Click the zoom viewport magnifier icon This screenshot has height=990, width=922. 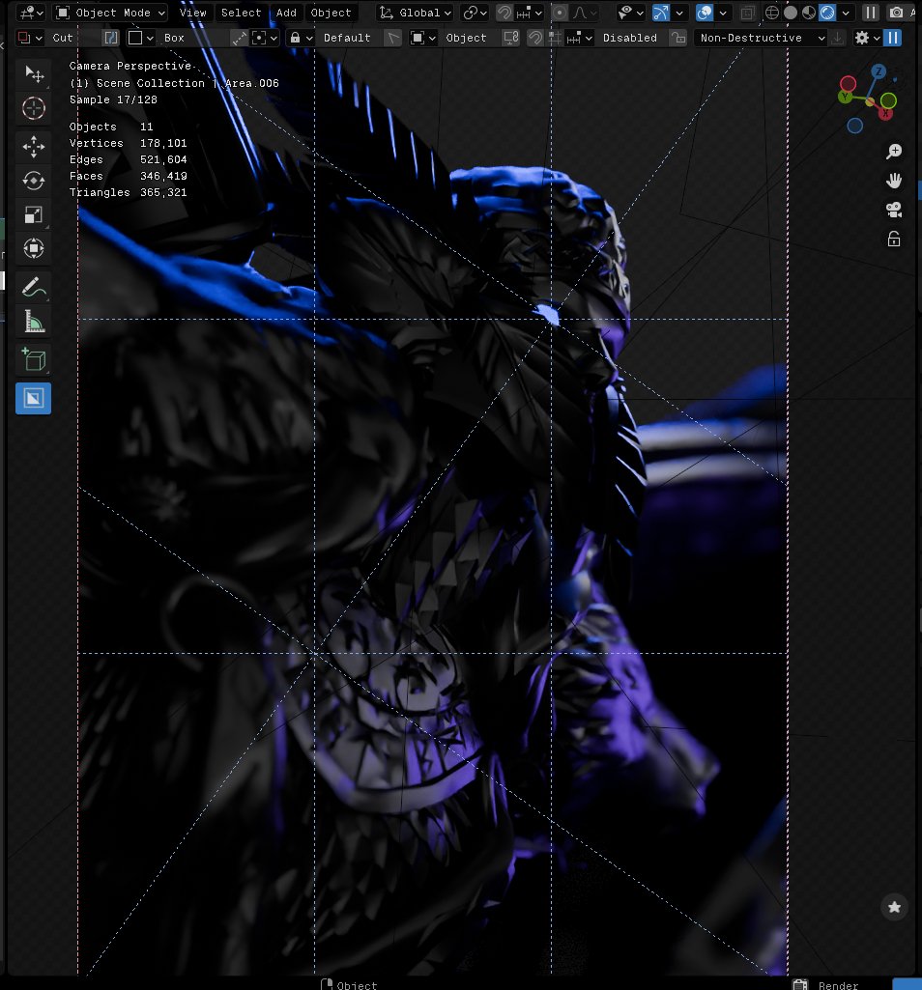click(894, 152)
